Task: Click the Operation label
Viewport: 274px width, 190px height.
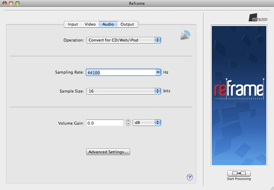Action: click(74, 40)
